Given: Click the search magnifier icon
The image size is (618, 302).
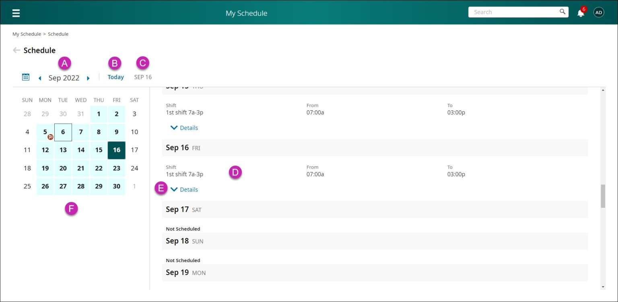Looking at the screenshot, I should (562, 12).
